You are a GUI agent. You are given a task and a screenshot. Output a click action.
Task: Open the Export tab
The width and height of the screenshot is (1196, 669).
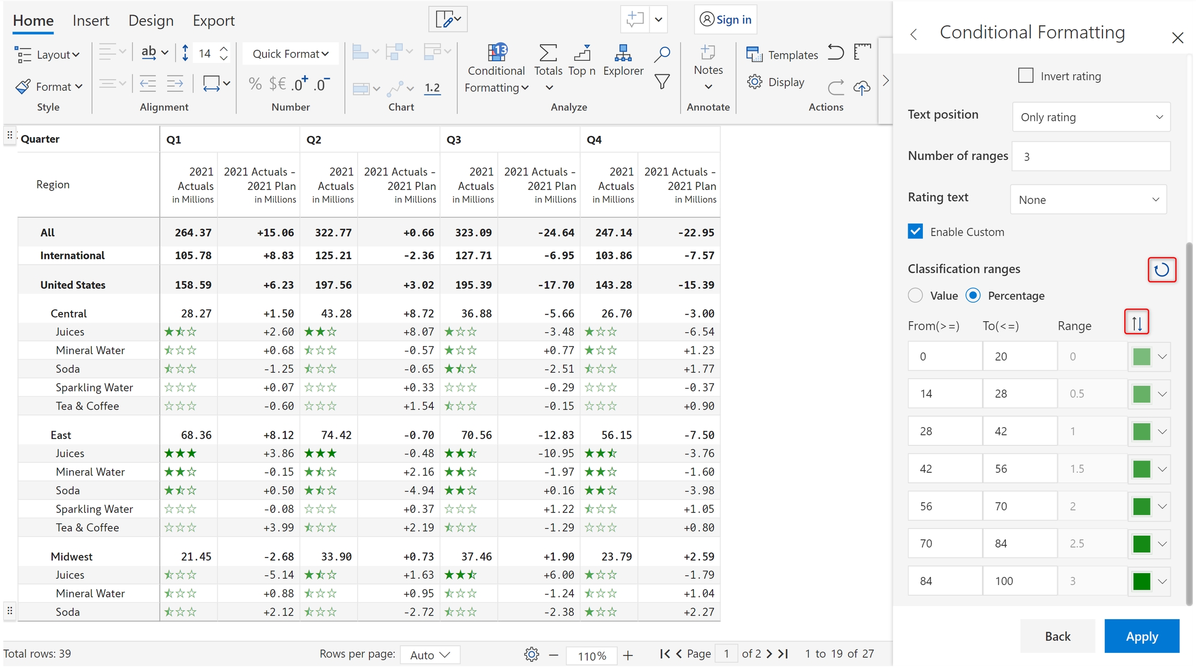tap(213, 21)
